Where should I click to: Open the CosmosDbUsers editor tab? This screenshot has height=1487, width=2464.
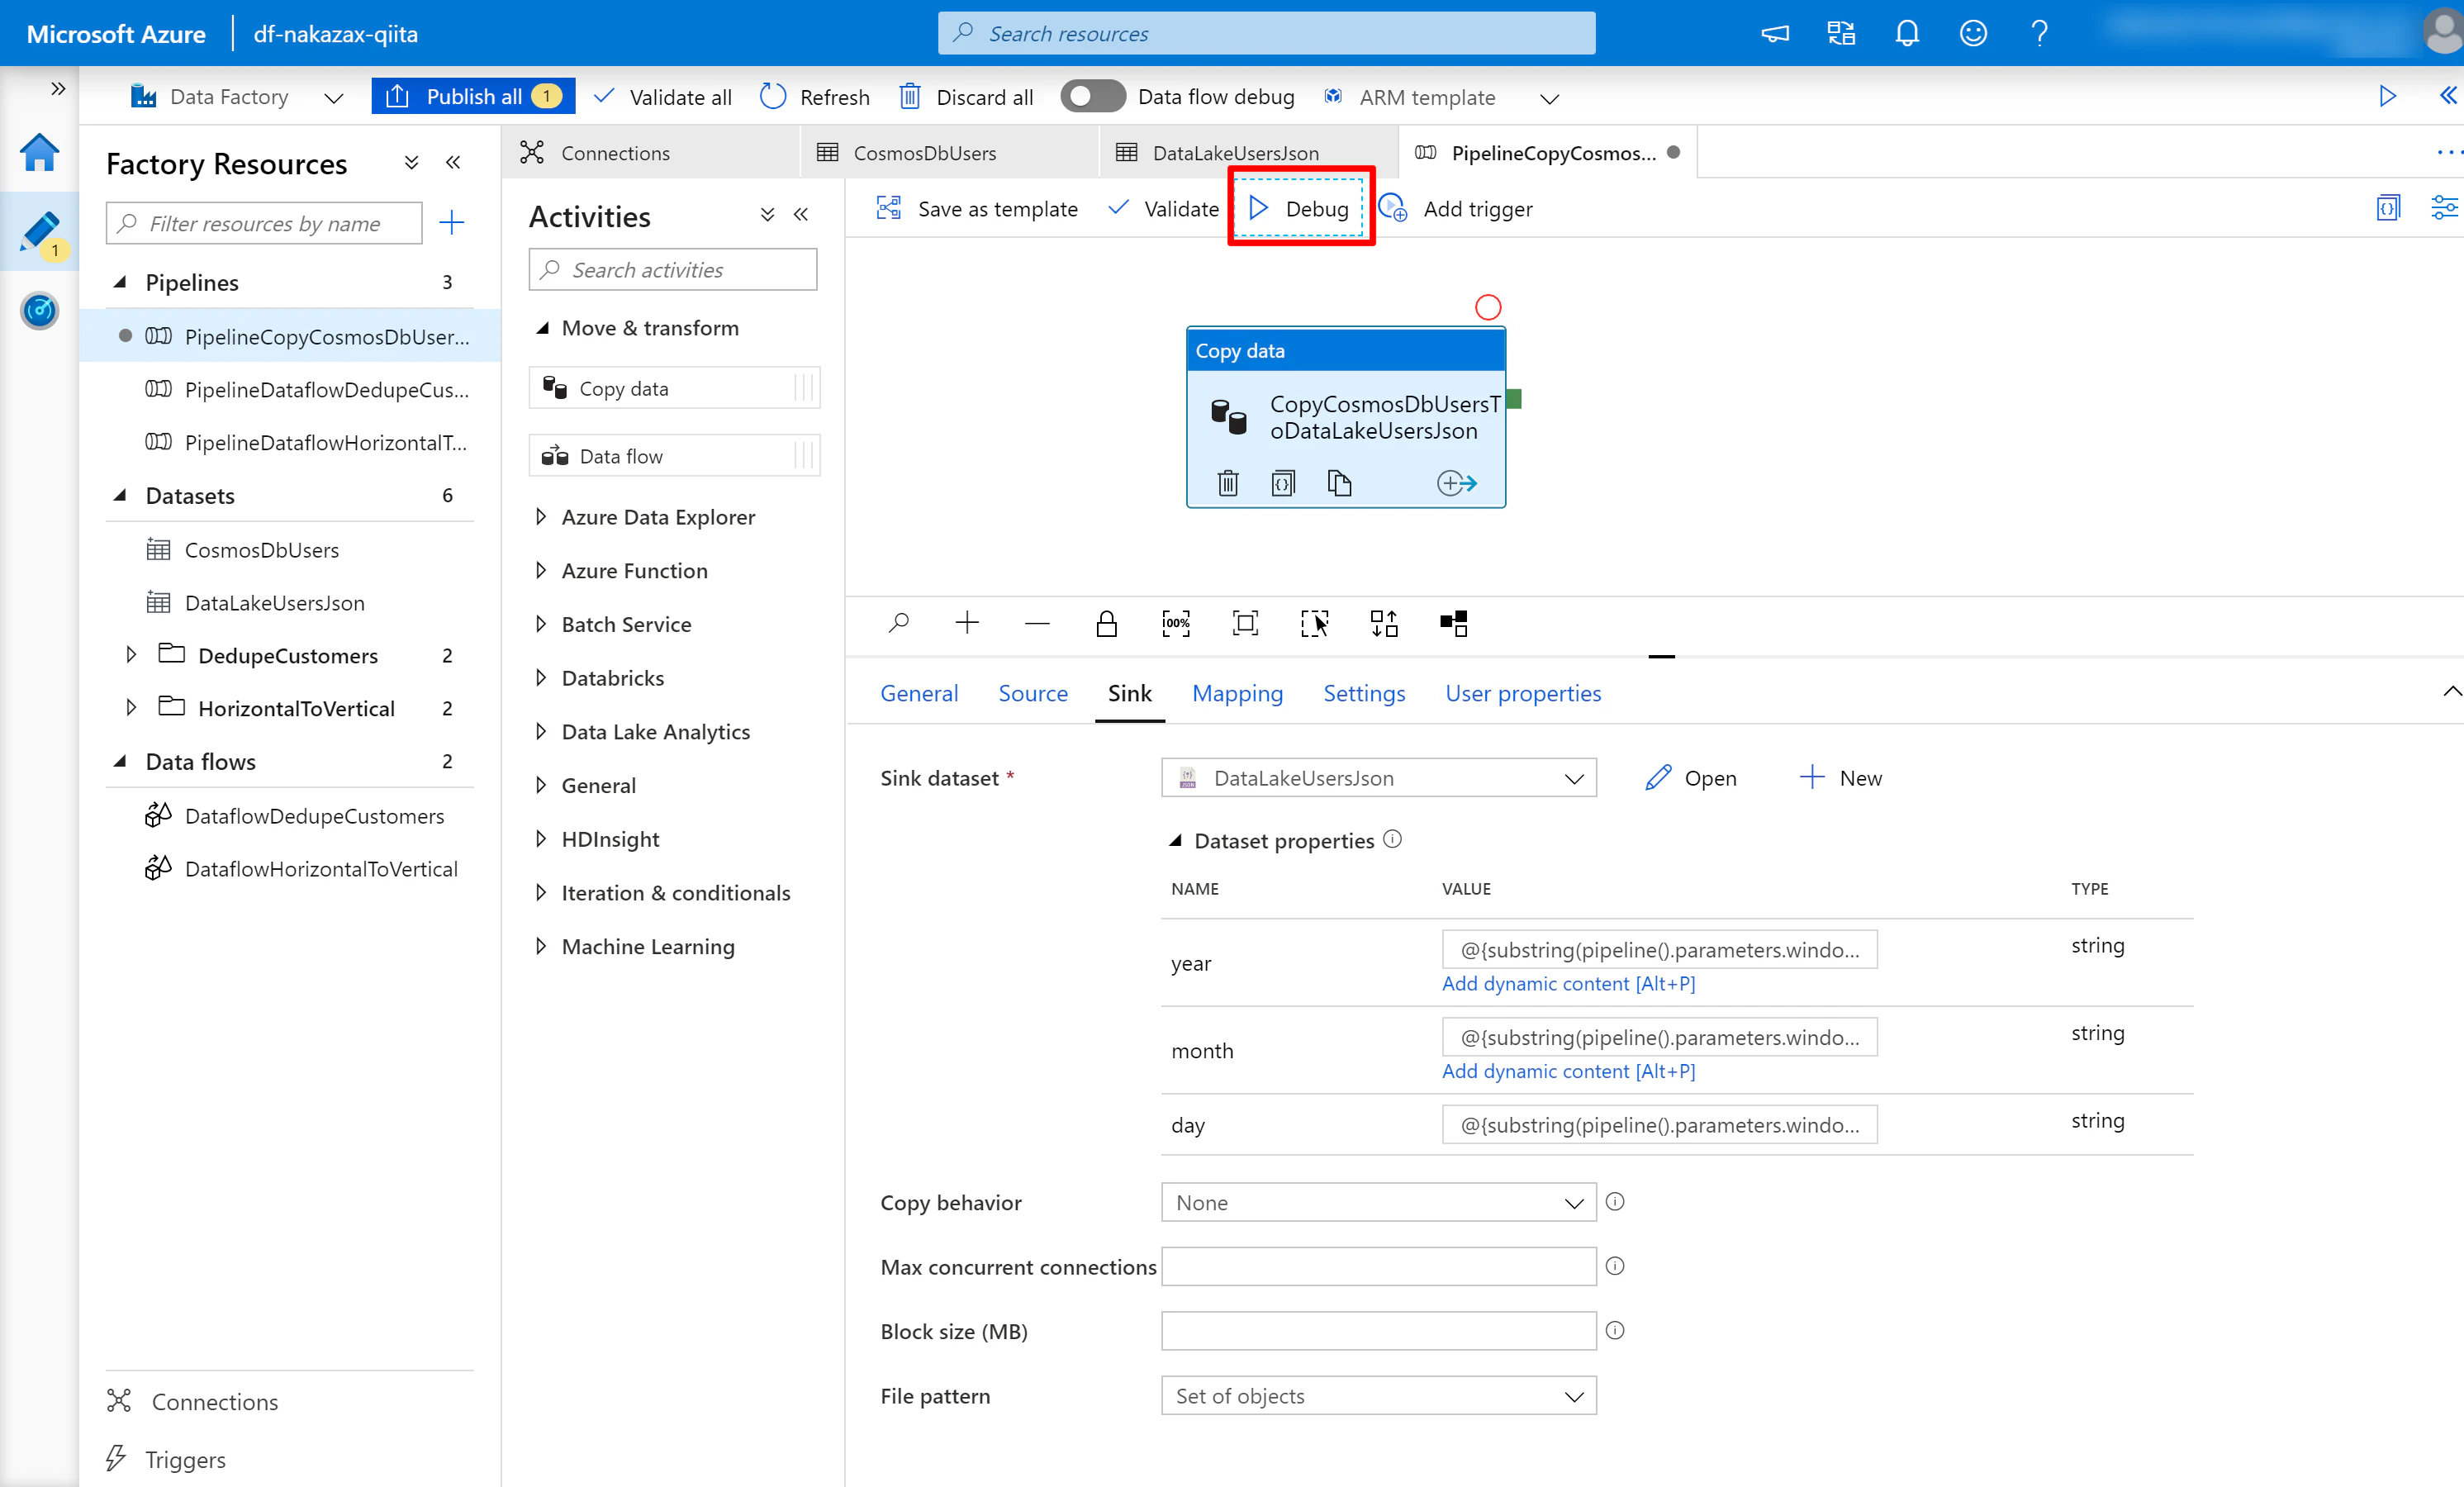[949, 152]
